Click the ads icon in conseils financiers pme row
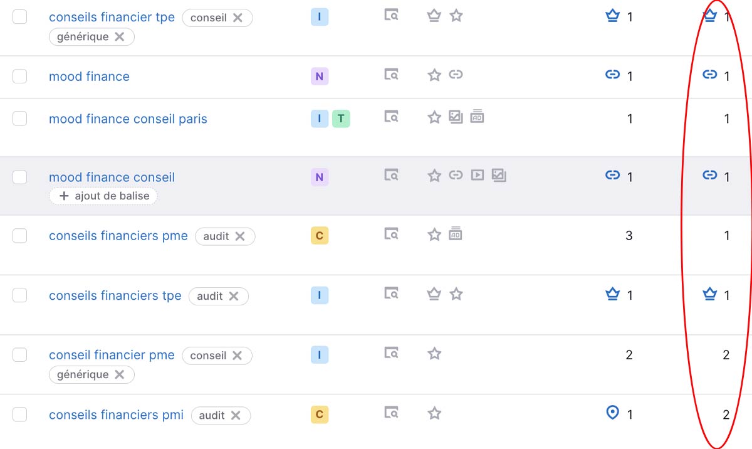 456,234
